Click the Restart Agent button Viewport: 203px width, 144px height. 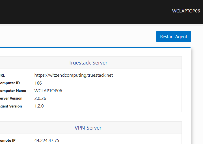coord(174,36)
